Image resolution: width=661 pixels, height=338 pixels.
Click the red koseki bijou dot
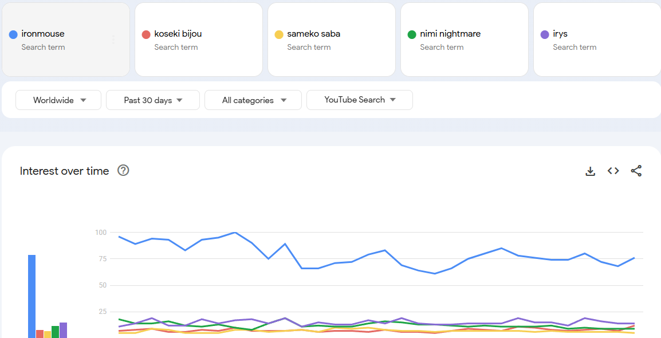[x=146, y=34]
